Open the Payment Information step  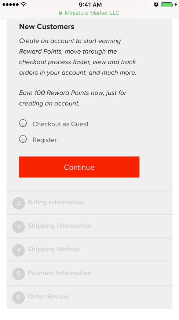point(89,274)
